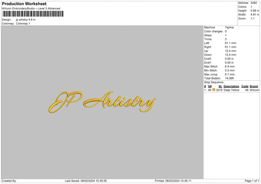
Task: Click the Zoom value 1:1
Action: coord(252,18)
